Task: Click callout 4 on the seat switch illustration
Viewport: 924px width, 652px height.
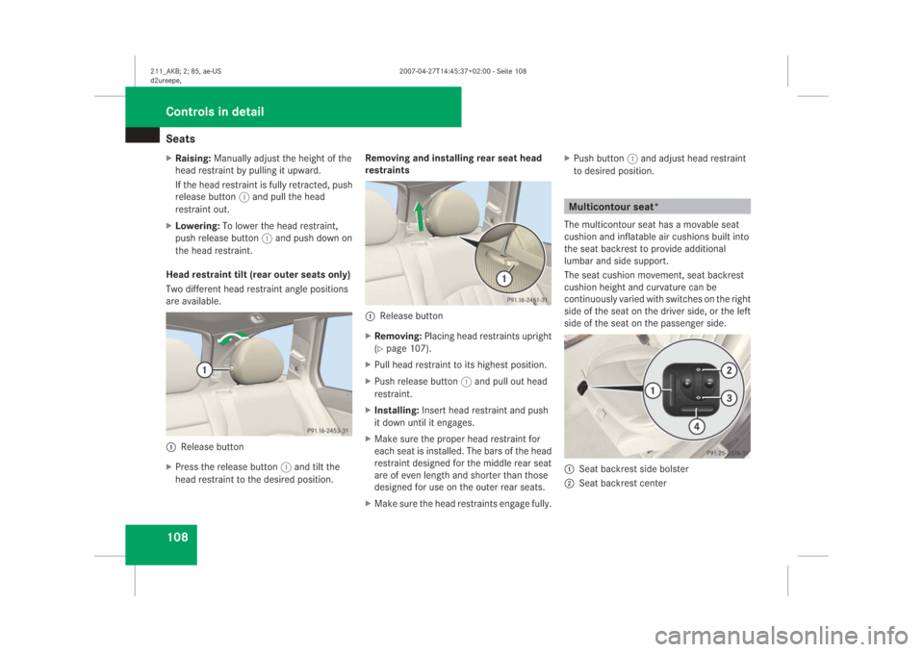Action: [697, 426]
